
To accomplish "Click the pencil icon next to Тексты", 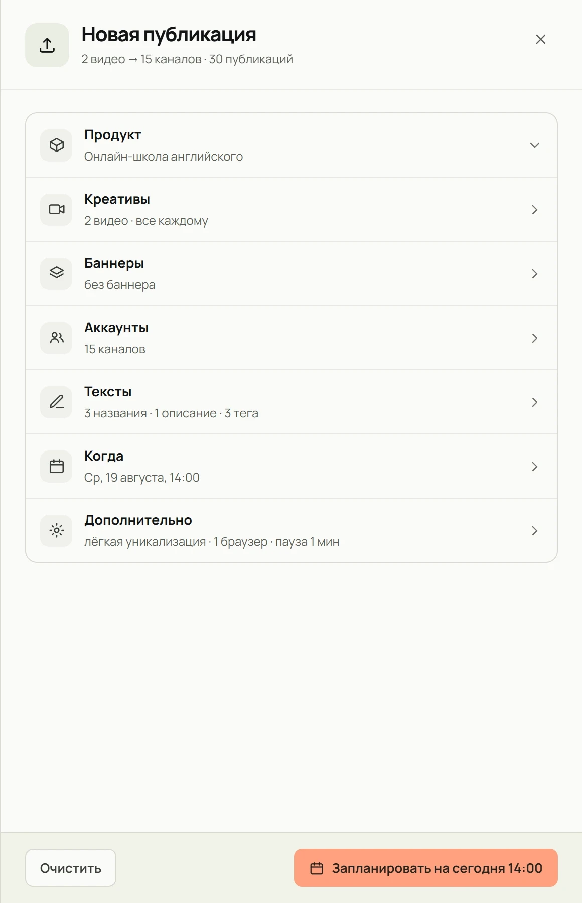I will 57,402.
